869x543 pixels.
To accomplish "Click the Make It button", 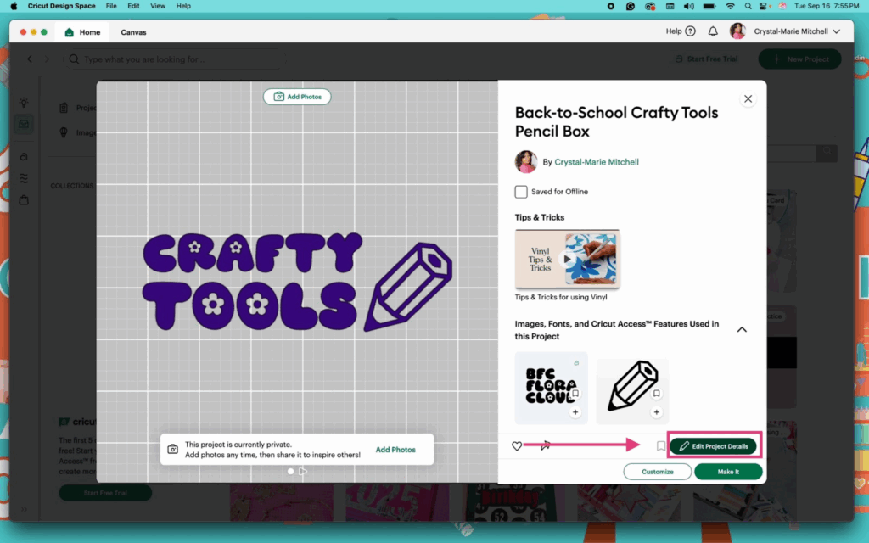I will 728,472.
